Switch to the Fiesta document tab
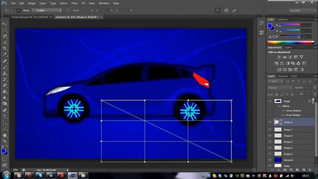The image size is (318, 179). 30,17
